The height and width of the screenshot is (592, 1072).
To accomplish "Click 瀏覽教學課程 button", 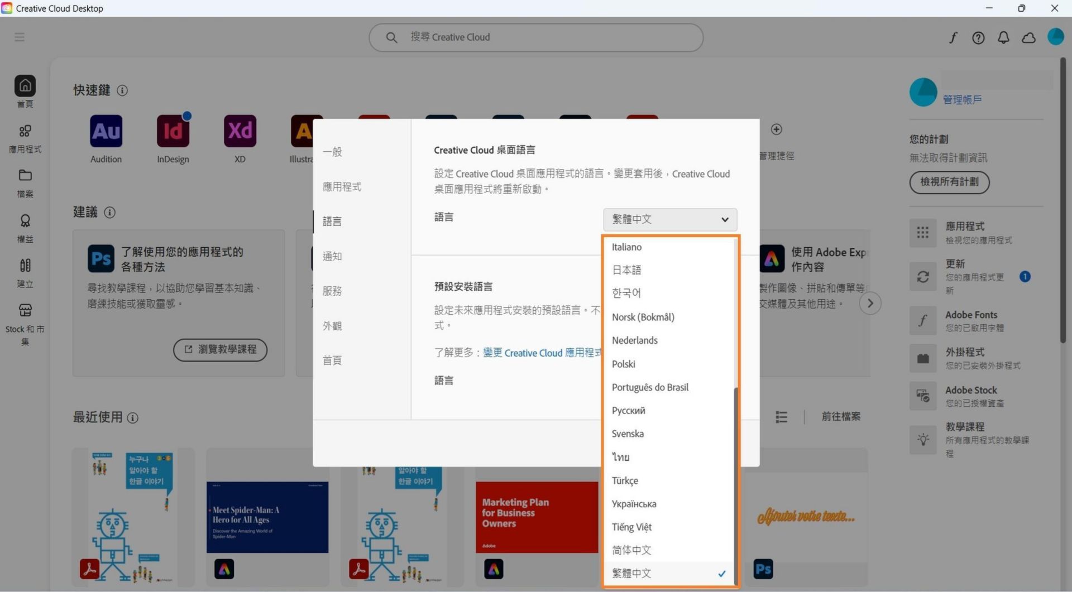I will point(220,350).
